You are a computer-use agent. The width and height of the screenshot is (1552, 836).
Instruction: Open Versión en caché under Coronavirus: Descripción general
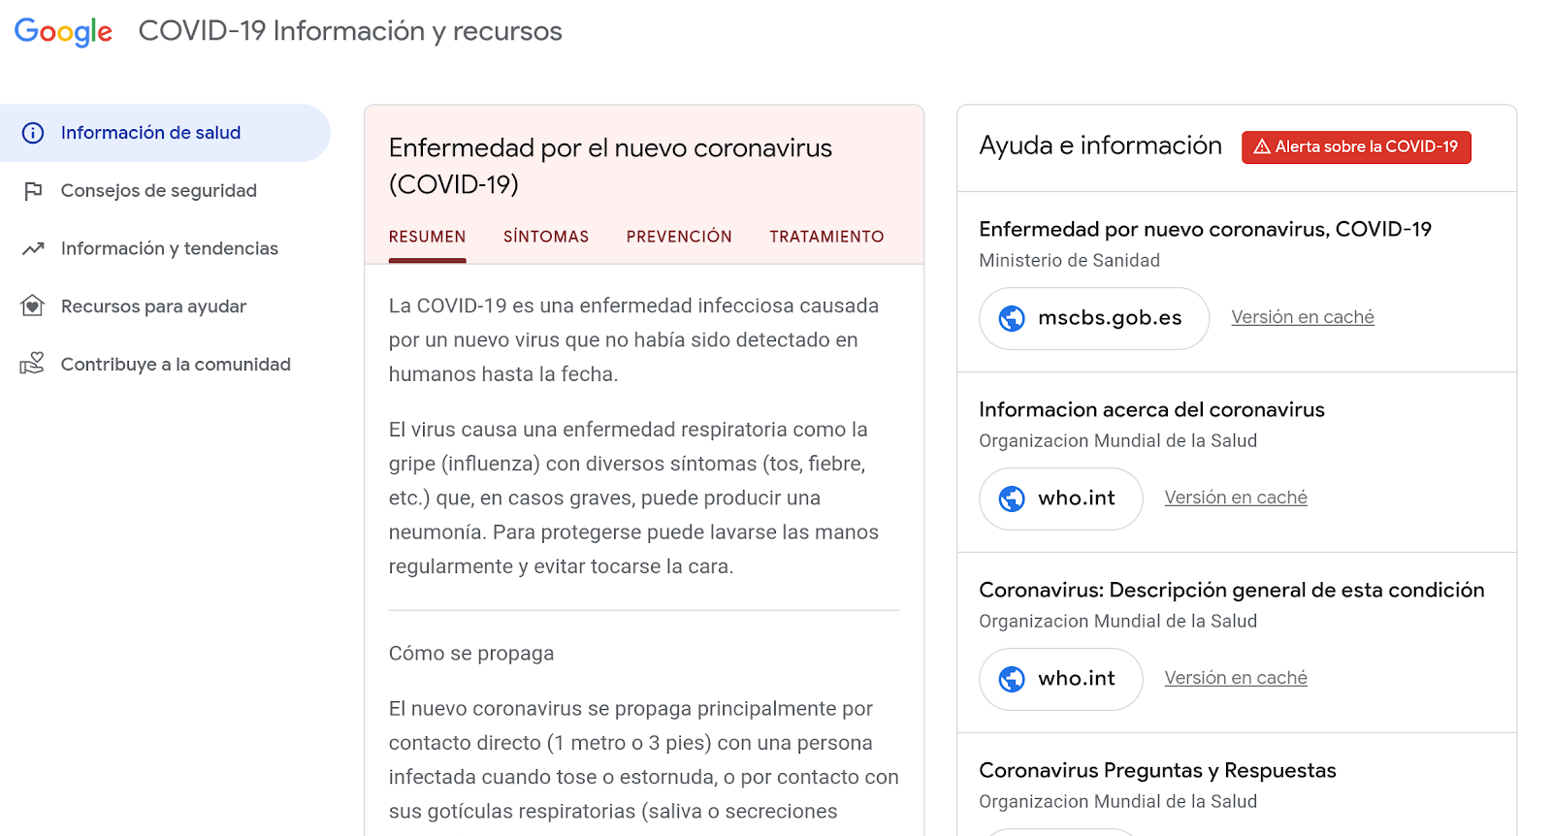pyautogui.click(x=1236, y=678)
